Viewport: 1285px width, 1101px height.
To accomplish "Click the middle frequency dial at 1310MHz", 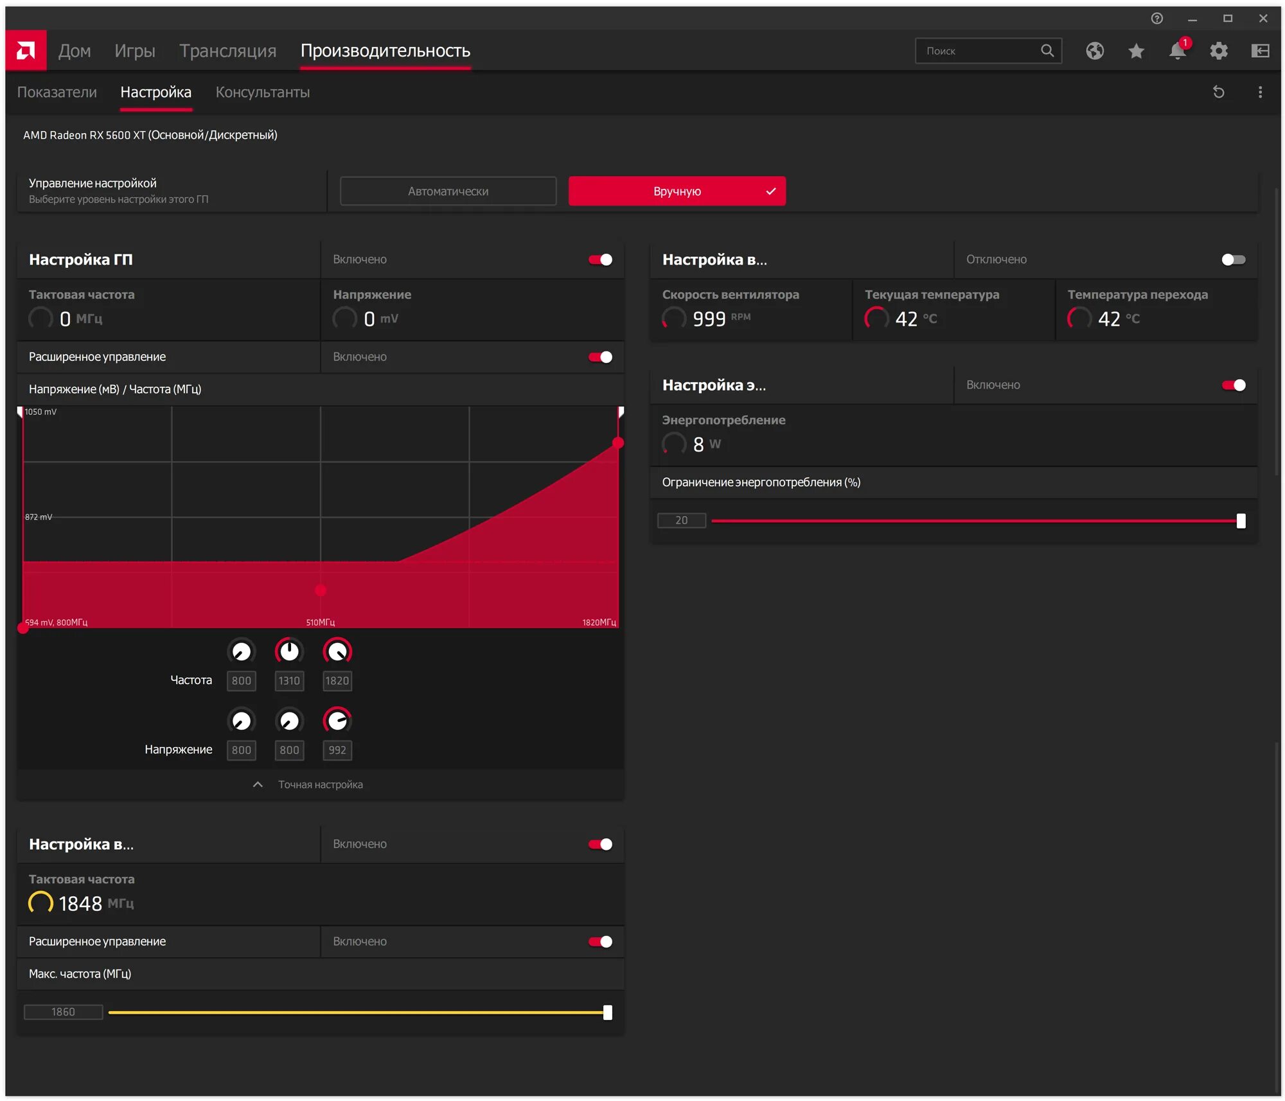I will pos(288,651).
